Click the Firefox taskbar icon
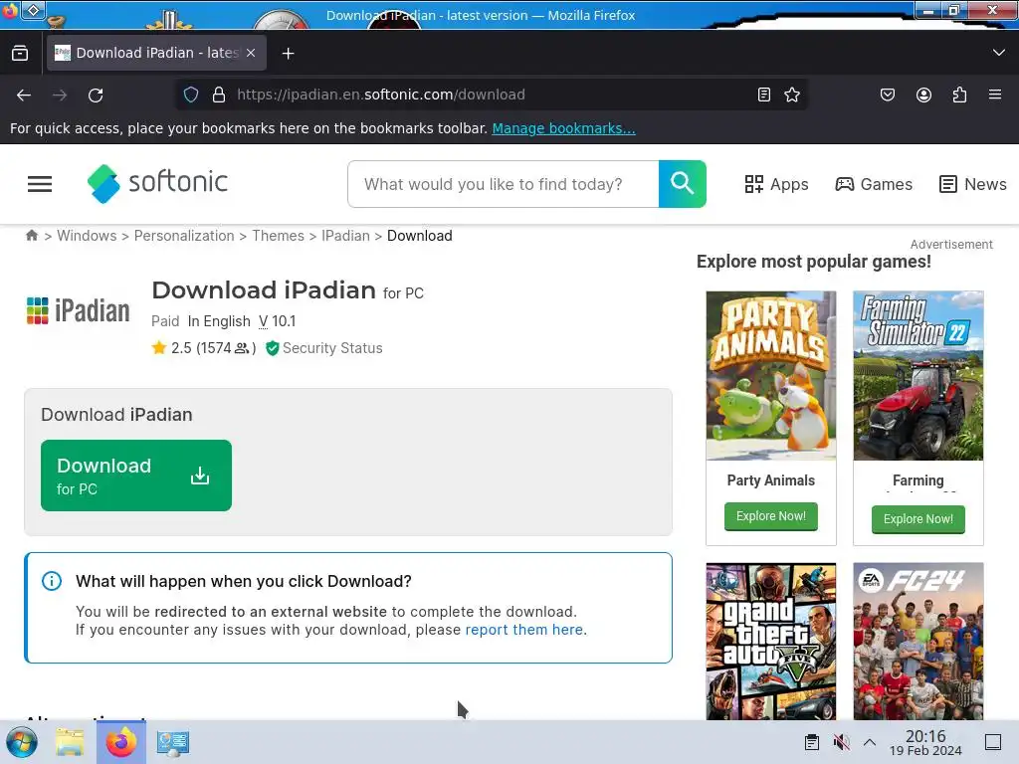Screen dimensions: 1019x764 (121, 742)
